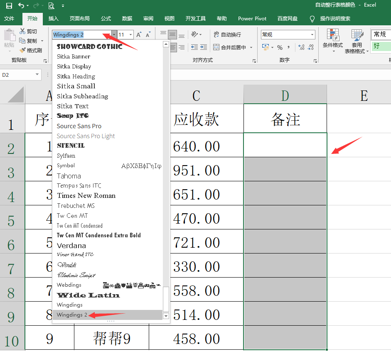391x351 pixels.
Task: Click the Decrease Decimal icon
Action: pos(311,47)
